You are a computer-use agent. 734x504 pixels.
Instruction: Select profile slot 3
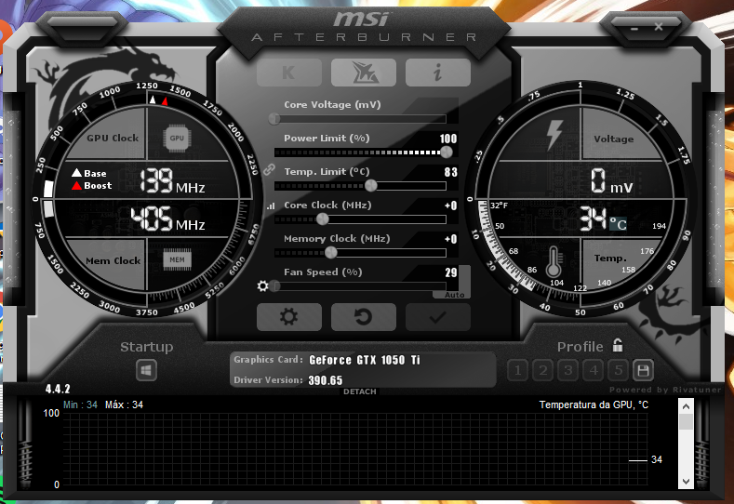[x=567, y=371]
